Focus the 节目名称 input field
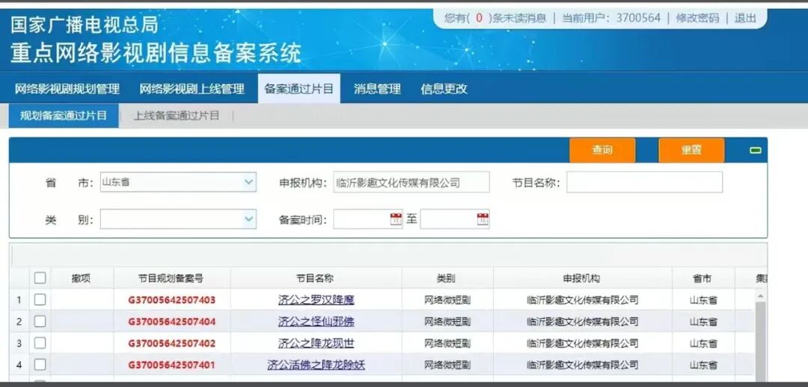 (x=645, y=182)
